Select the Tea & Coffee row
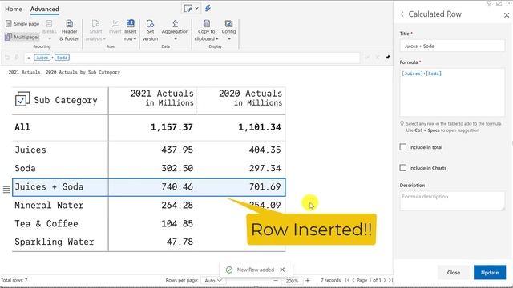Screen dimensions: 513x288 [149, 224]
